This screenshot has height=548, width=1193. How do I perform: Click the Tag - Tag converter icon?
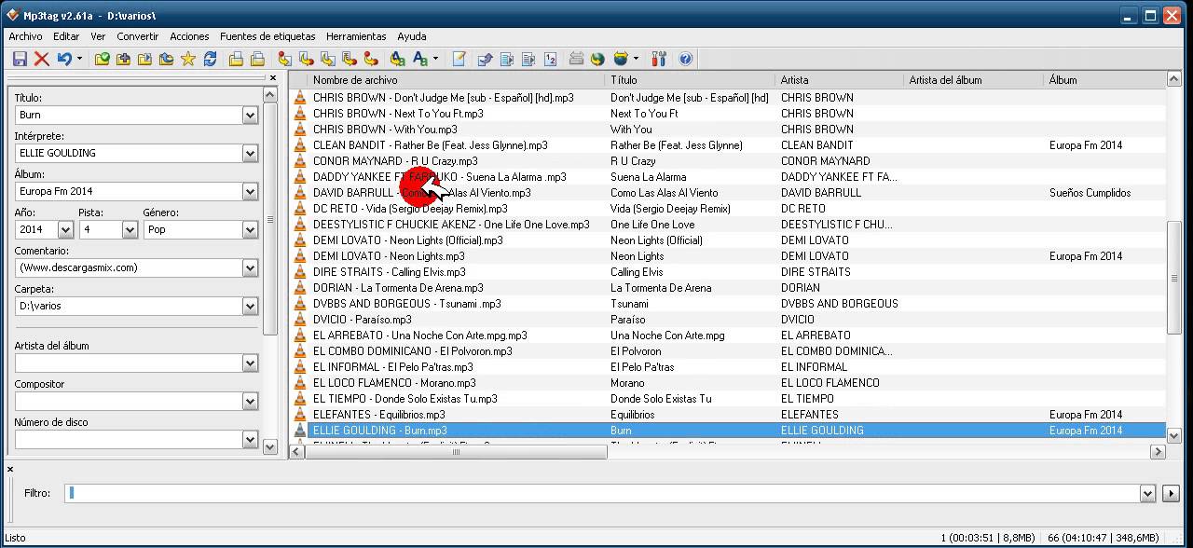371,59
